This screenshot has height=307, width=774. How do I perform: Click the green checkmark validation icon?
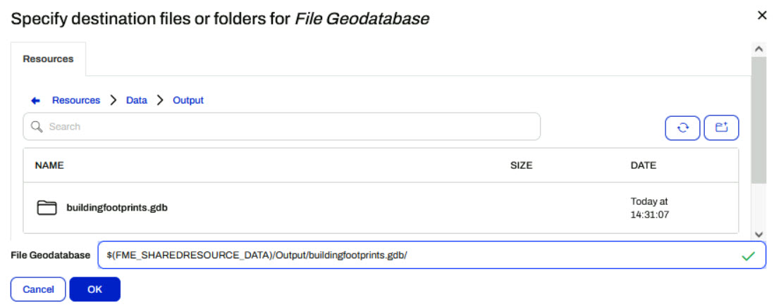tap(748, 256)
